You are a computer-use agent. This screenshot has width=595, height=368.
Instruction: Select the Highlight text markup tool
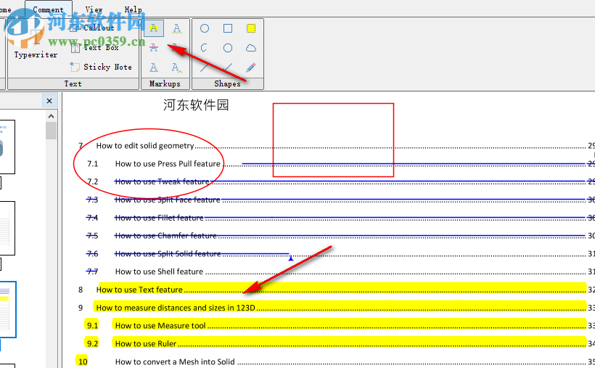click(154, 28)
